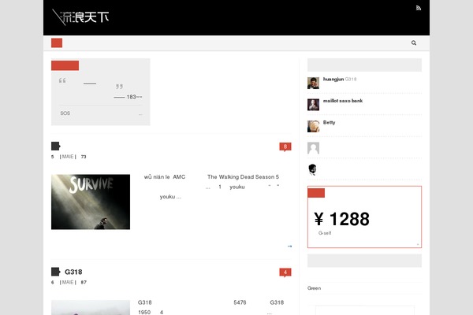Click the search magnifier icon
The image size is (473, 315).
point(414,43)
